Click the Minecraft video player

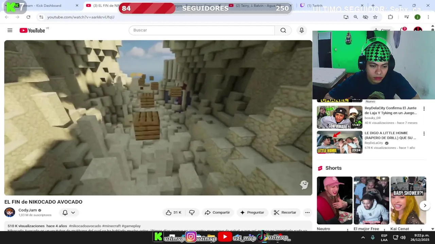158,118
